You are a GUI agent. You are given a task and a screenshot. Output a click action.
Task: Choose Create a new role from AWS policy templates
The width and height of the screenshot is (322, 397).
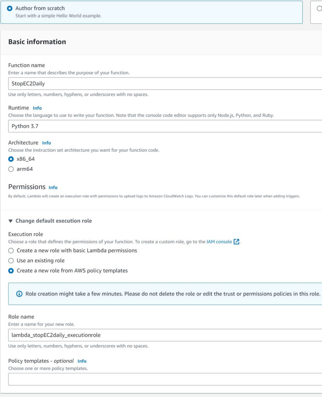(x=11, y=271)
